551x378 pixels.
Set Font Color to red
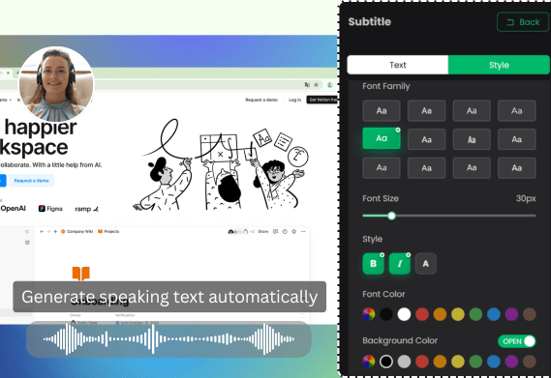[422, 314]
